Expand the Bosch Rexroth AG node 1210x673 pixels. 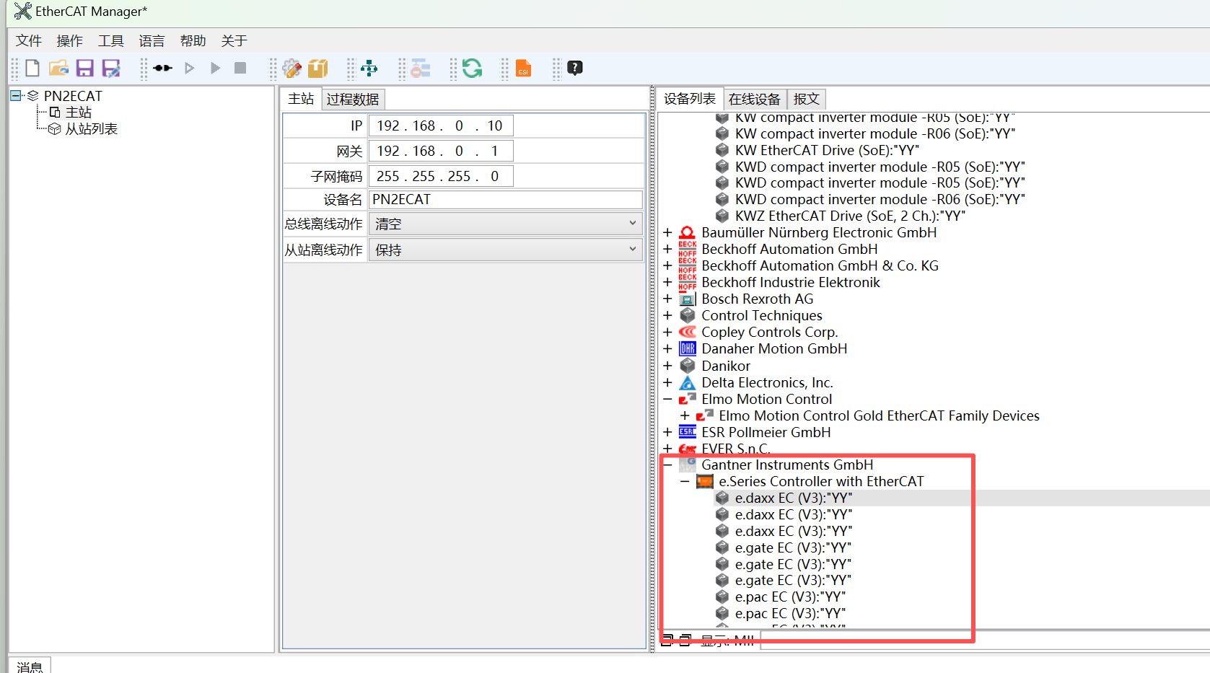[667, 299]
